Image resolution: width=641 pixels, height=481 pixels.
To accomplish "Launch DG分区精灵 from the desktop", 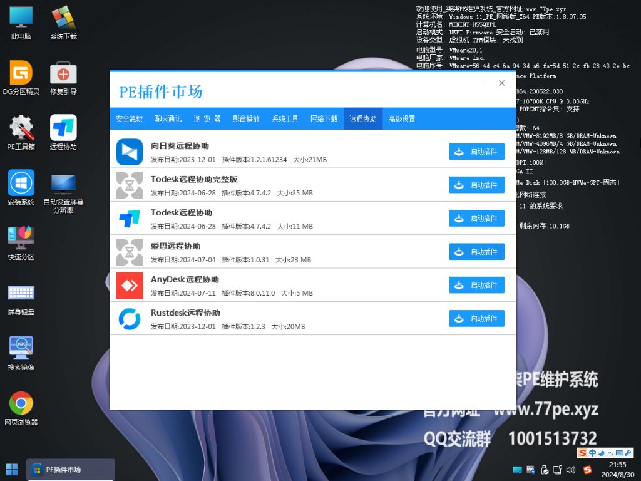I will [21, 78].
